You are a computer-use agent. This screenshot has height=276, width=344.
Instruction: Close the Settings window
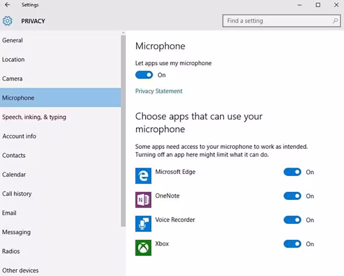point(336,5)
